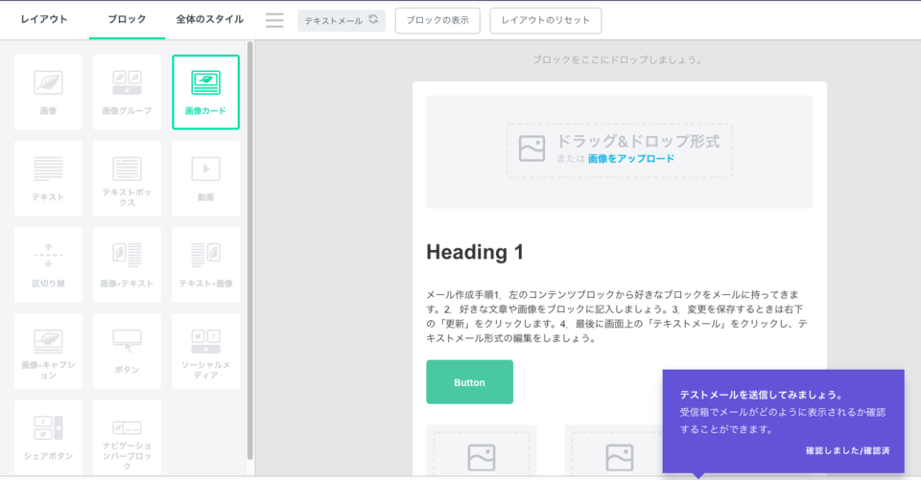The height and width of the screenshot is (480, 921).
Task: Click left image placeholder below Button
Action: tap(482, 457)
